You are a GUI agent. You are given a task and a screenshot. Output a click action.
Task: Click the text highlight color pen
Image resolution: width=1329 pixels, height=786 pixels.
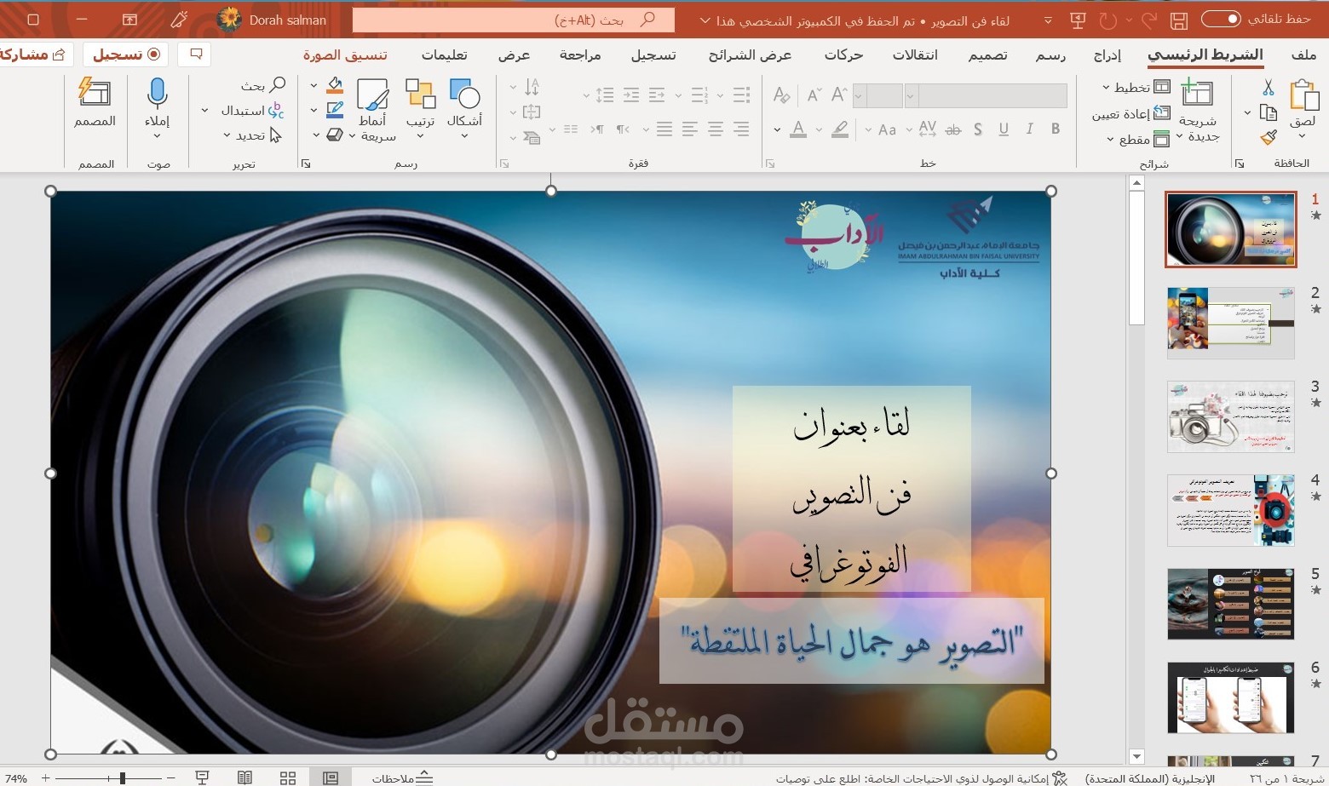(x=840, y=129)
